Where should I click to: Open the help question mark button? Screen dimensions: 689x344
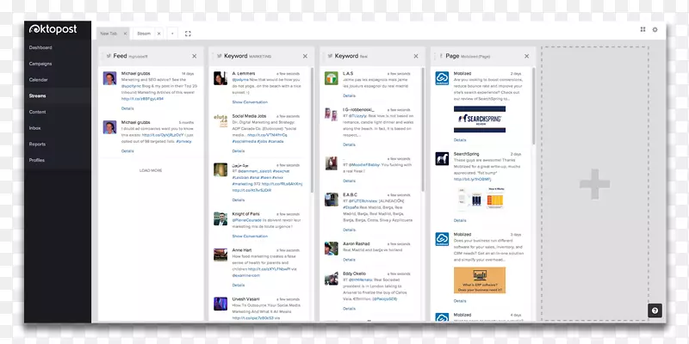tap(655, 310)
